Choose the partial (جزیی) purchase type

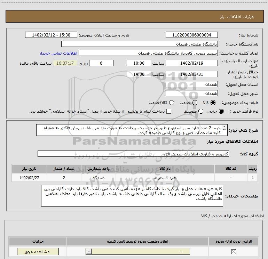click(x=221, y=112)
